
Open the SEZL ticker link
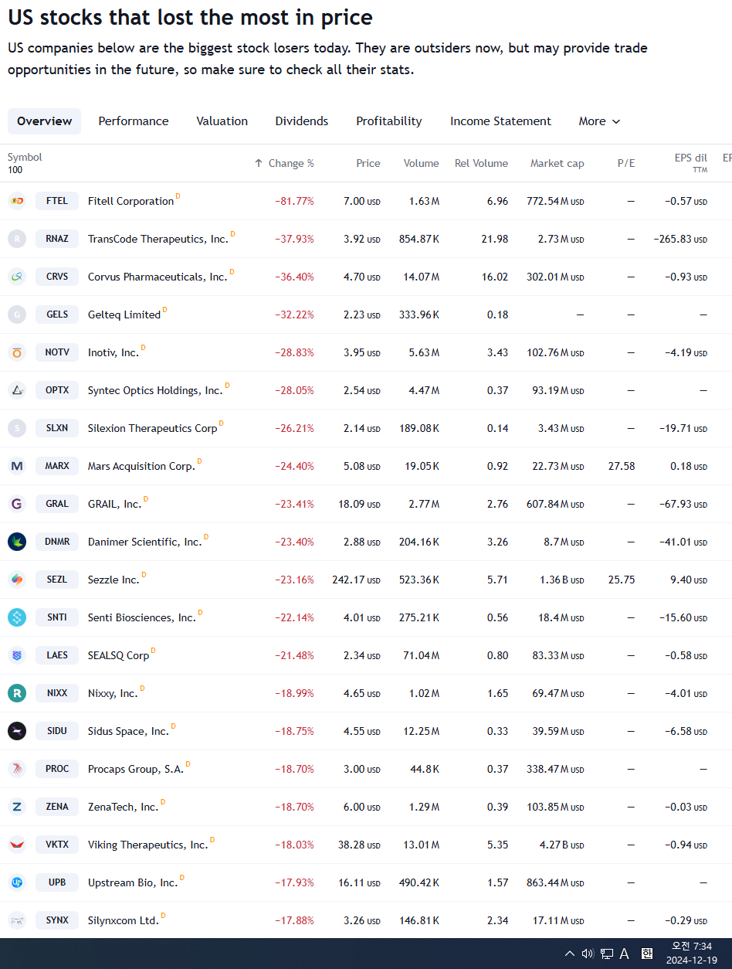57,580
